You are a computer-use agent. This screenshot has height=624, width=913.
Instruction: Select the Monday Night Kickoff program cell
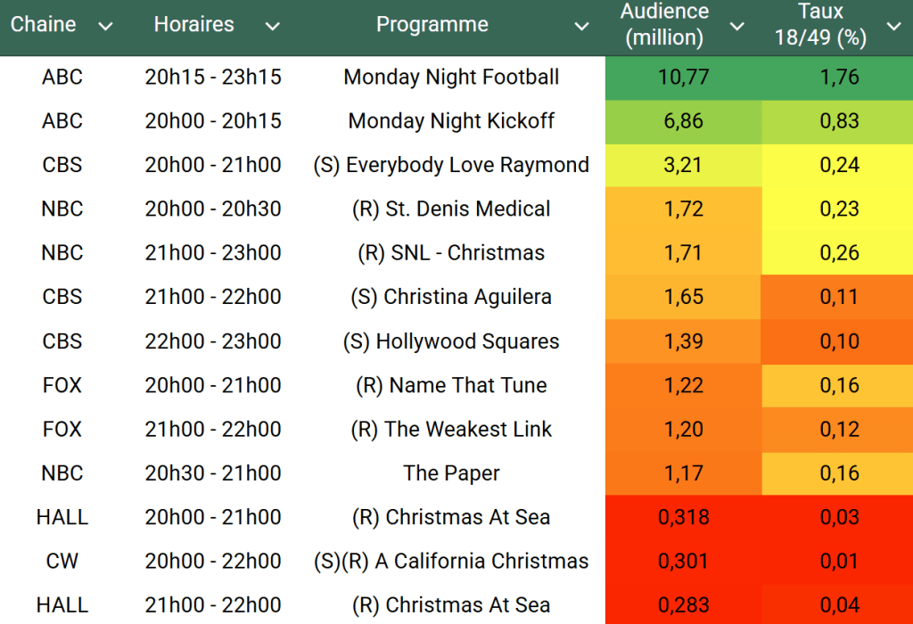(451, 121)
